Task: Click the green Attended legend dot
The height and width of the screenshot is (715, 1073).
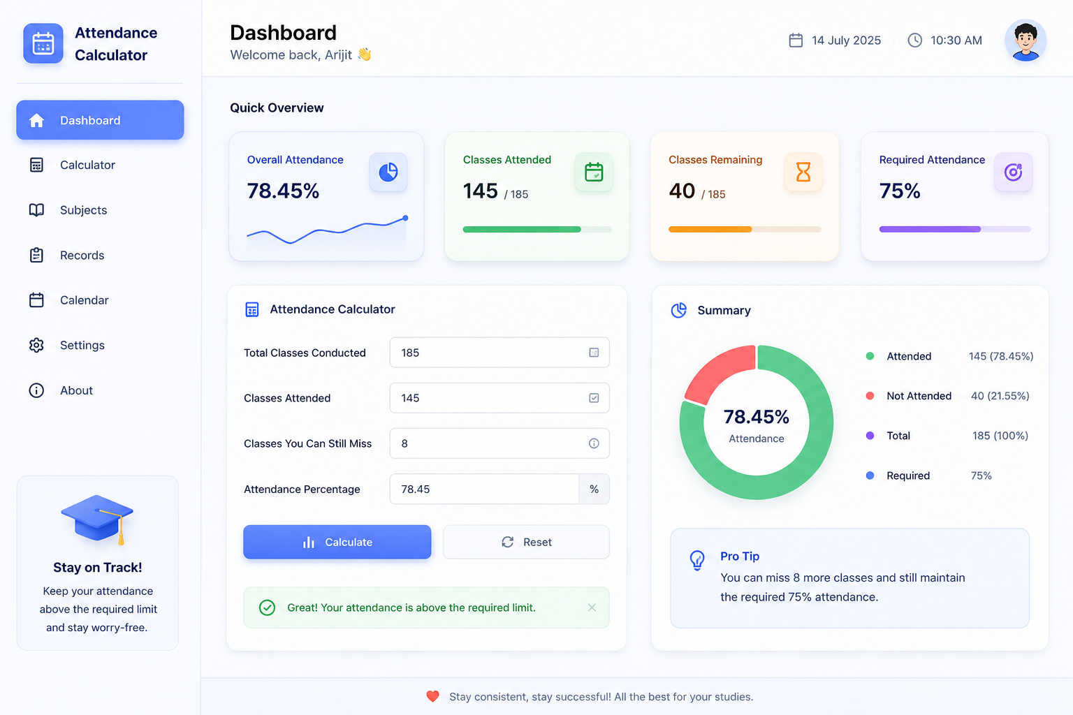Action: pos(870,356)
